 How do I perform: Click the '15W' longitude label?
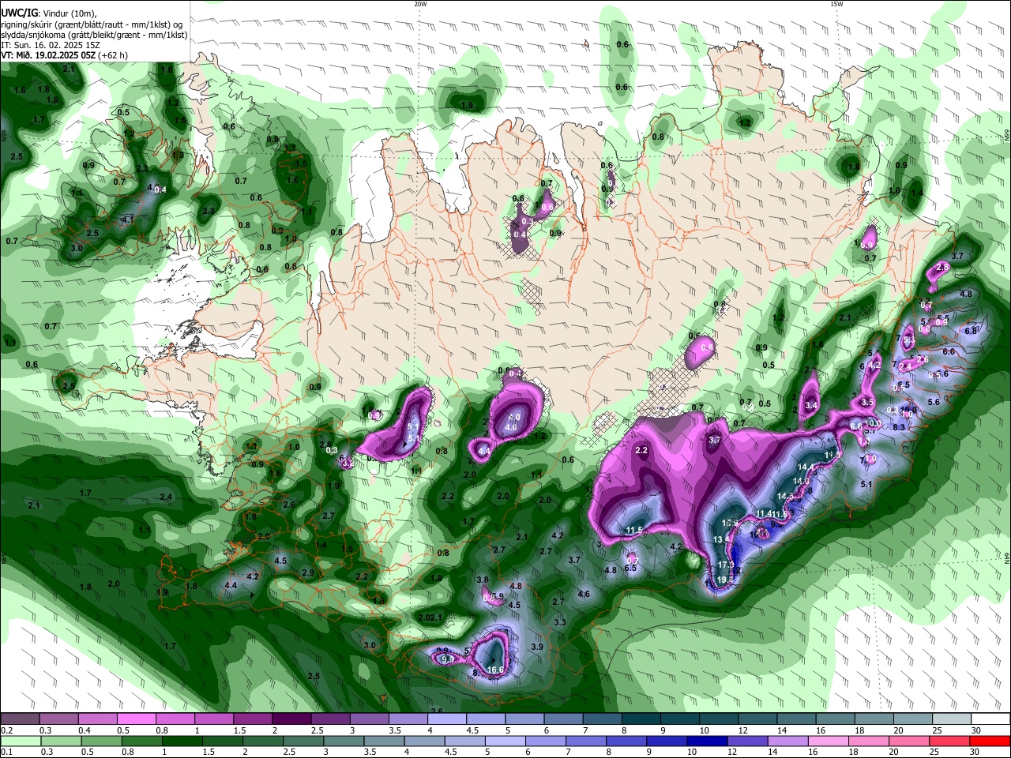(x=836, y=4)
